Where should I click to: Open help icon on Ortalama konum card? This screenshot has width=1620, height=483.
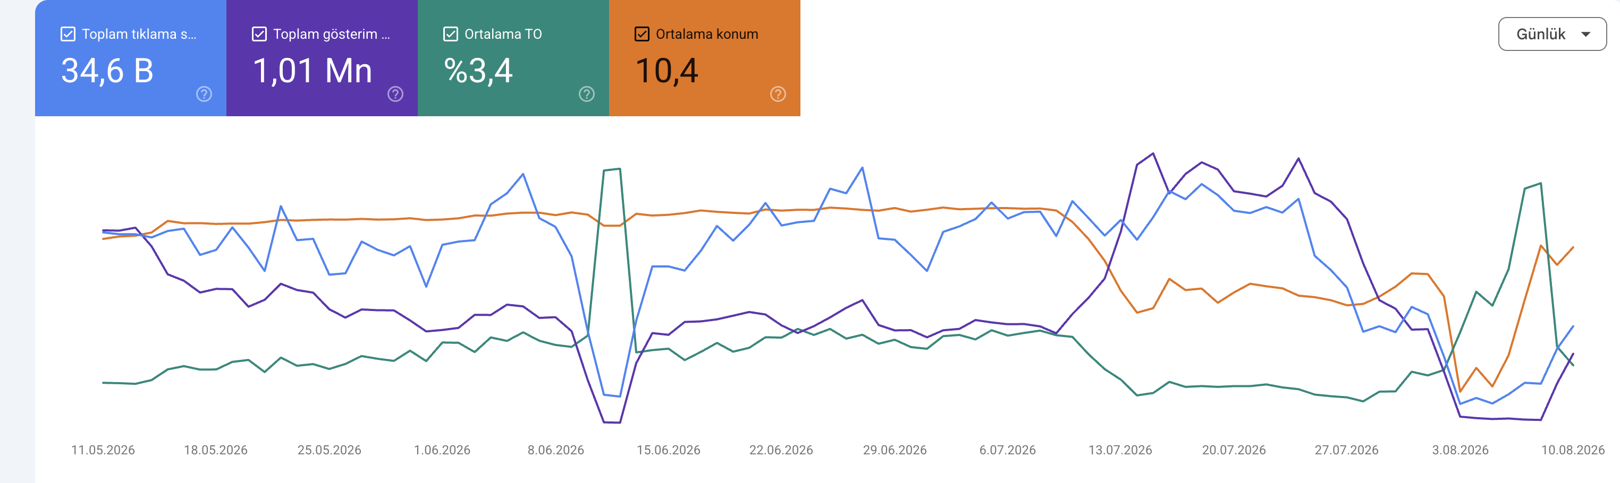click(777, 94)
